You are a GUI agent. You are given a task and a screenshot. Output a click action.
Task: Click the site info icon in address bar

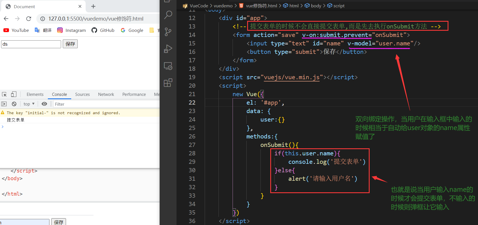tap(43, 19)
